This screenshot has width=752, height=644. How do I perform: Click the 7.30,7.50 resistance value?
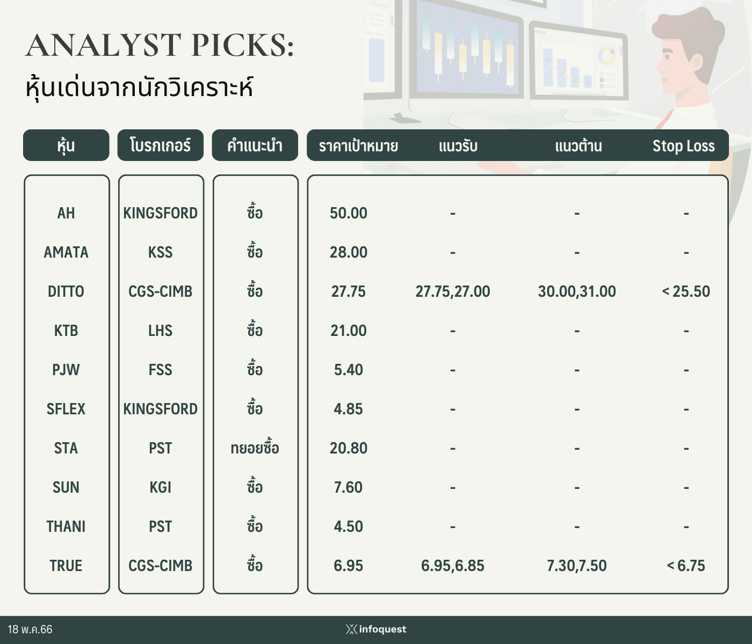[x=576, y=566]
